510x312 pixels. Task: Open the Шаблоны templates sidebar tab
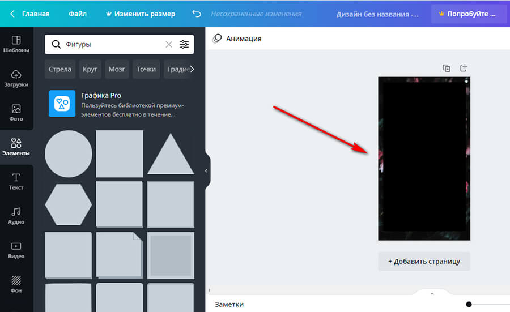tap(16, 44)
